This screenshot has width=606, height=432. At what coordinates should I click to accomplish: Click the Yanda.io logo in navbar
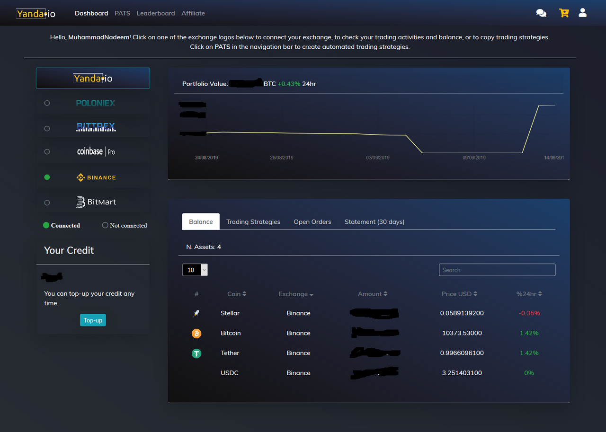coord(36,14)
